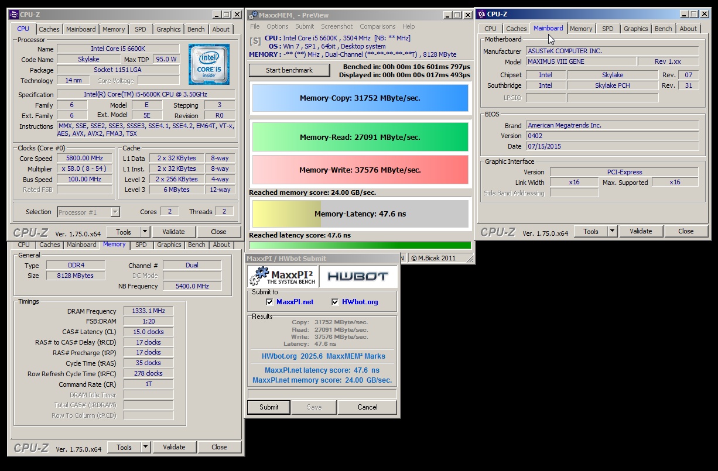Switch to Graphics tab in right CPU-Z window
The width and height of the screenshot is (718, 471).
(636, 29)
